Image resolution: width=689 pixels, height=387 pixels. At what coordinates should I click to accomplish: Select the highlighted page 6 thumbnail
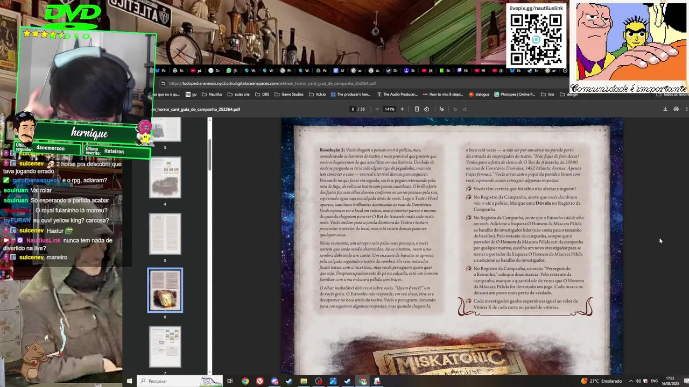(x=165, y=290)
